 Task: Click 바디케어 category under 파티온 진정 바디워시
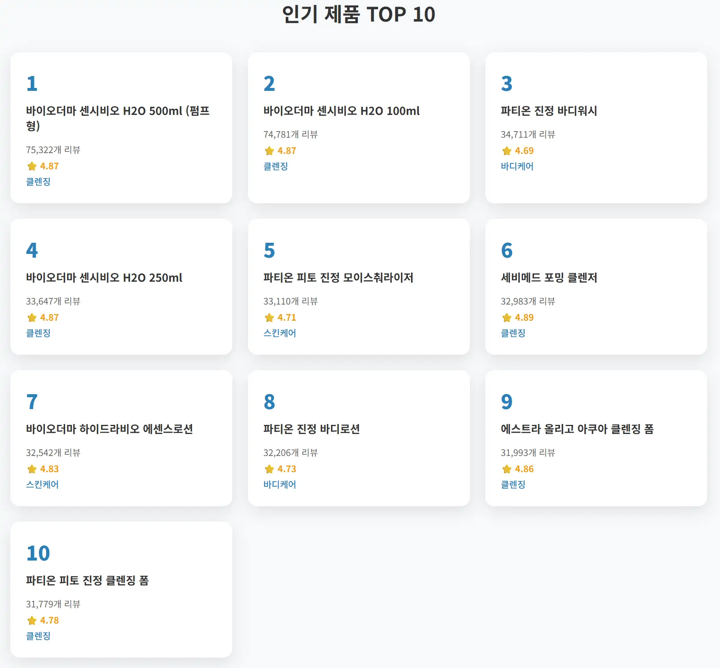click(x=517, y=166)
